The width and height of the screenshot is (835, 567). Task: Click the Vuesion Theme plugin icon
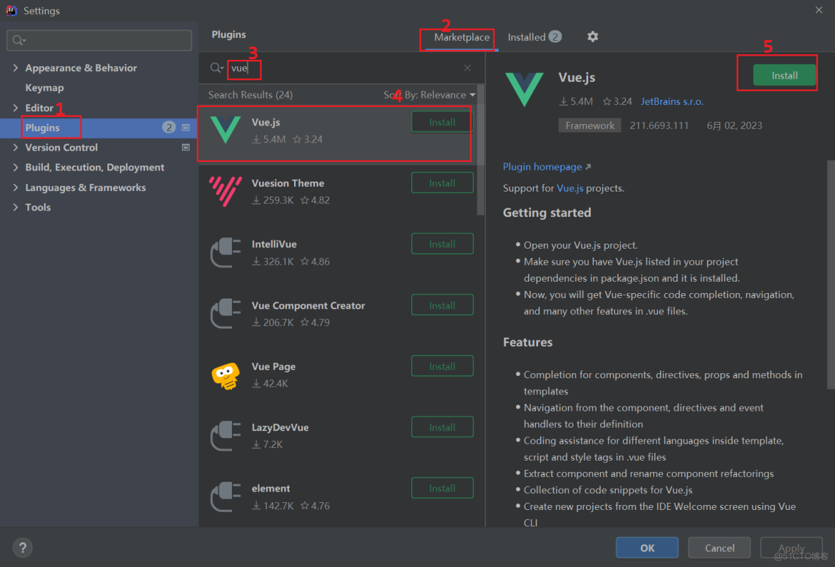pyautogui.click(x=225, y=191)
